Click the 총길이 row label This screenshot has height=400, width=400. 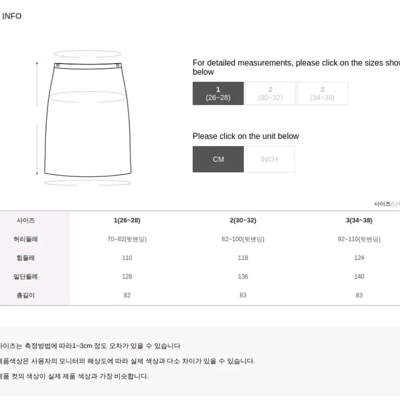25,295
